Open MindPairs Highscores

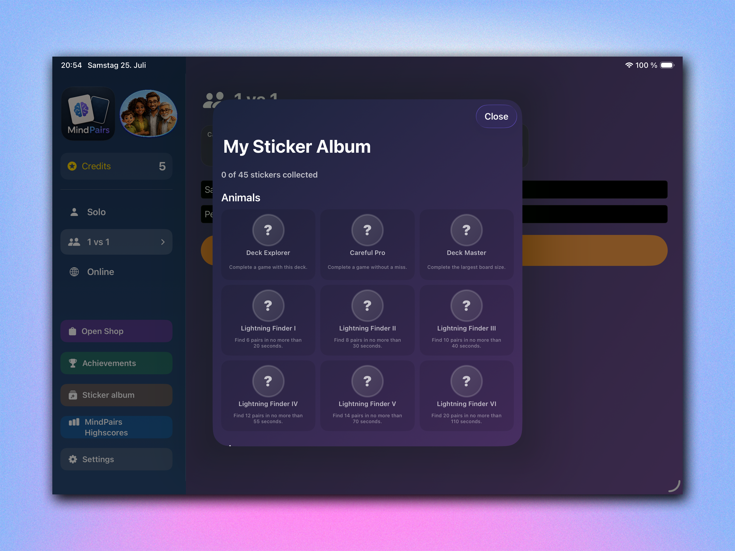(x=116, y=427)
